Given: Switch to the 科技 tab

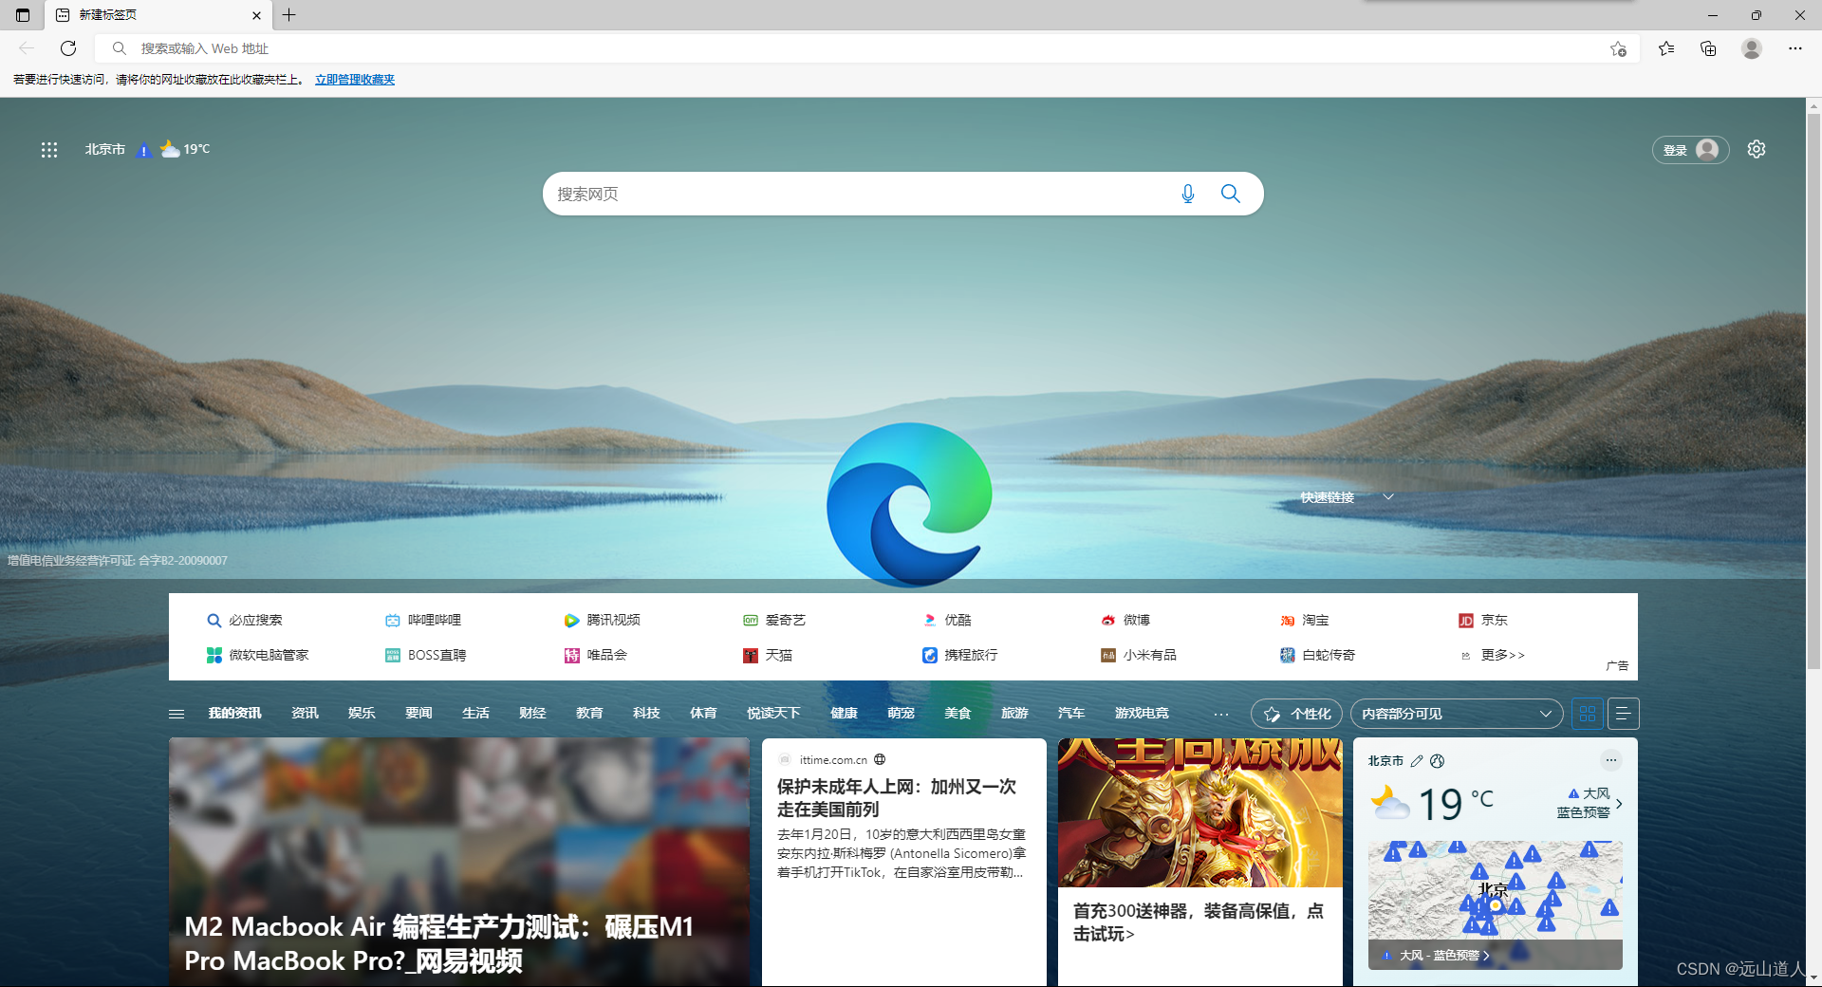Looking at the screenshot, I should tap(646, 714).
